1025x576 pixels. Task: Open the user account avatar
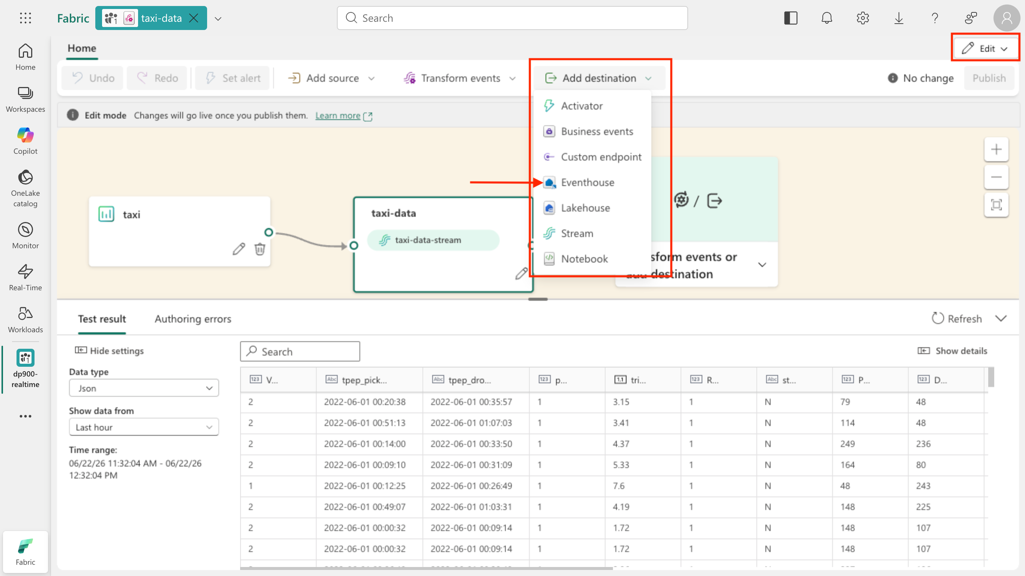[1007, 18]
